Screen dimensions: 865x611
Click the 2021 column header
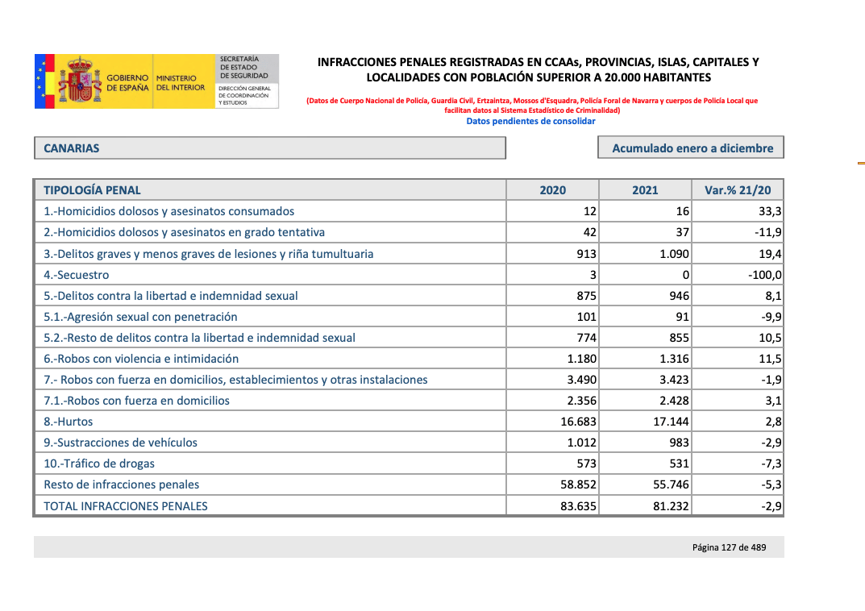[x=645, y=190]
